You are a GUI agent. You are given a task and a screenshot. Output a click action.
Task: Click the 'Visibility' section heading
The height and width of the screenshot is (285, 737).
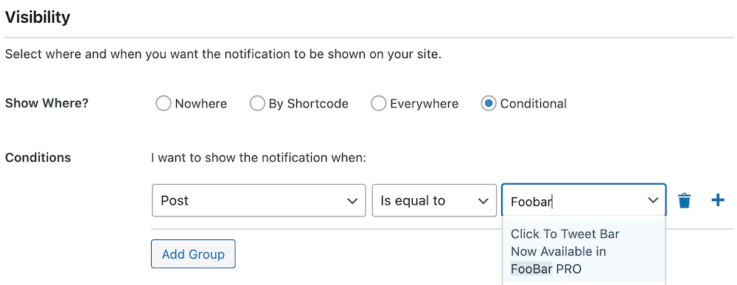(38, 18)
